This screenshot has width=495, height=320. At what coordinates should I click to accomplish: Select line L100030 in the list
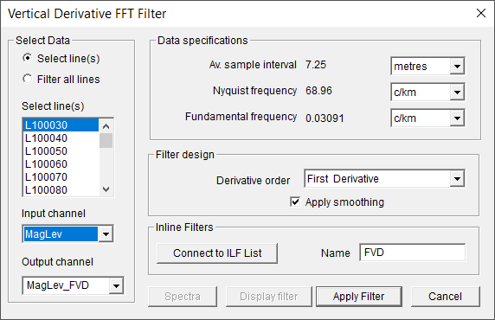[x=61, y=125]
